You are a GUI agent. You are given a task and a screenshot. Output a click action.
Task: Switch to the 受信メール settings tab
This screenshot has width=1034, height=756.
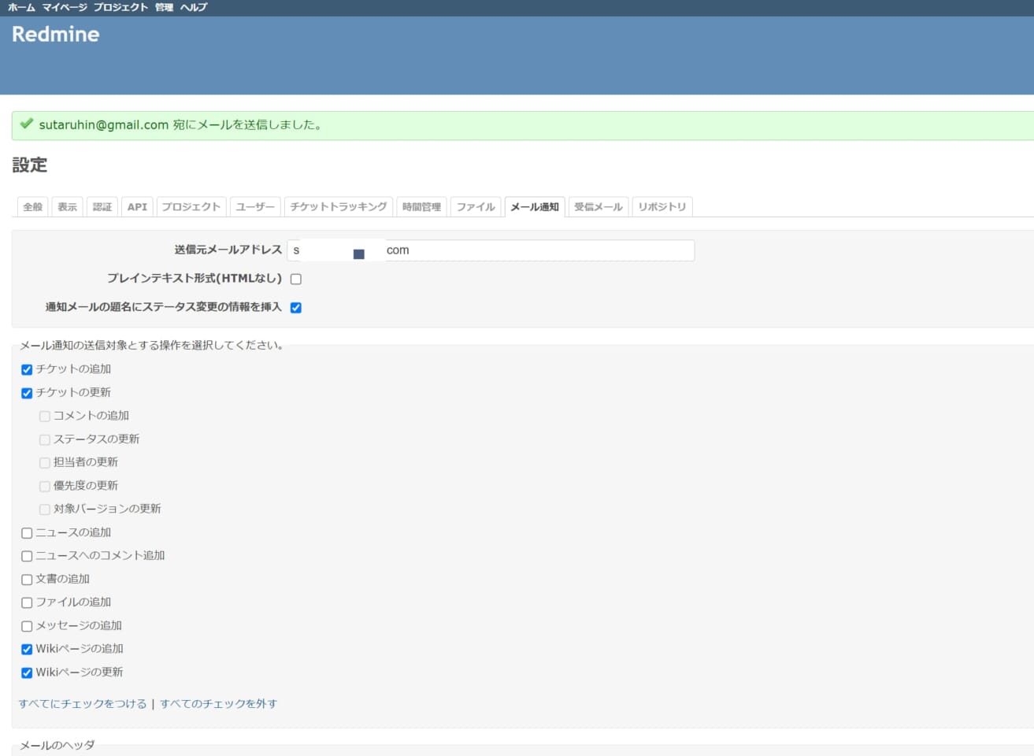(599, 207)
